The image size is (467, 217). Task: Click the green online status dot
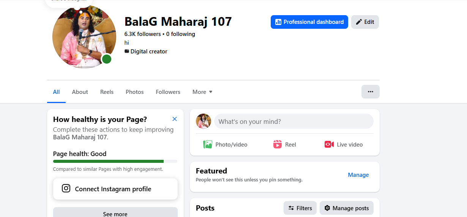point(107,59)
